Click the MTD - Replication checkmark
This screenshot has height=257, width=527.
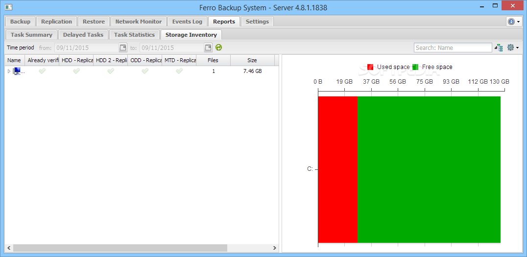pos(179,71)
